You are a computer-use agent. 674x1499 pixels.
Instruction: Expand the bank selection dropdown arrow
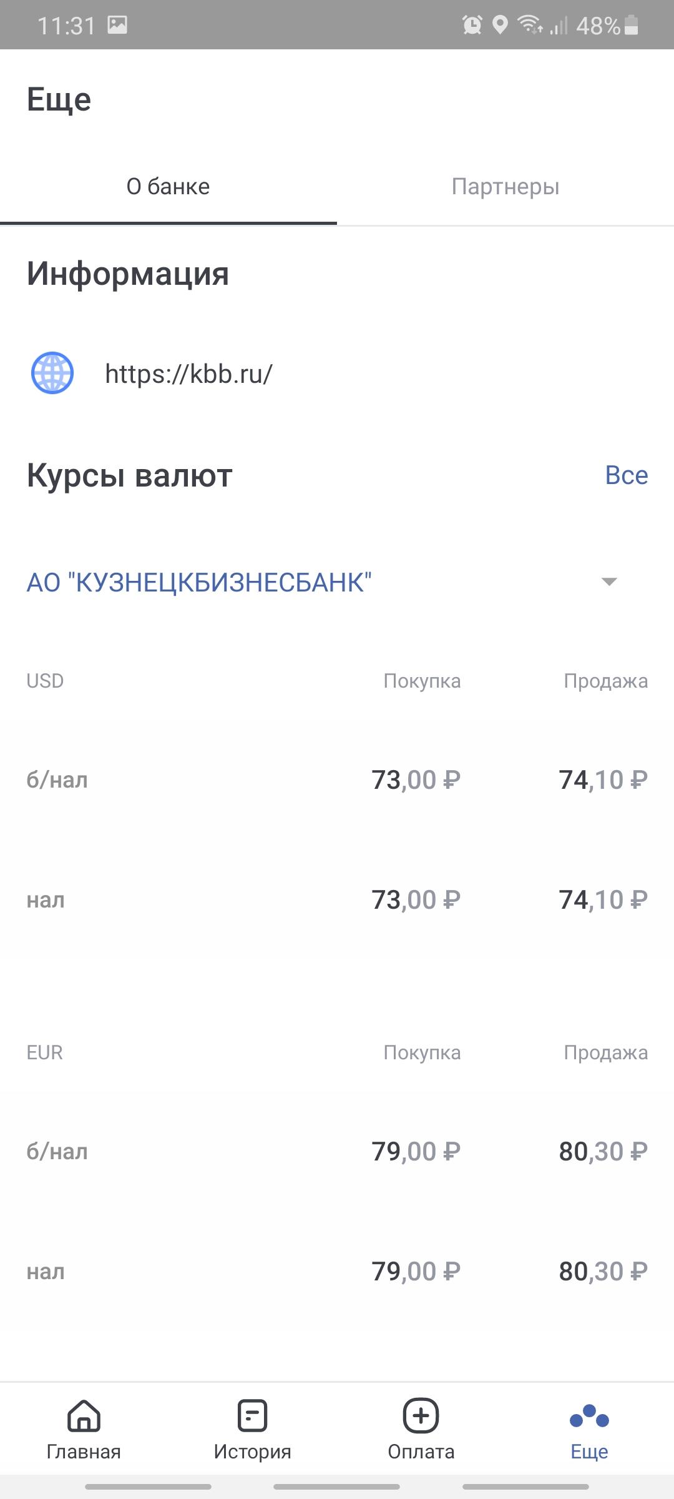609,582
